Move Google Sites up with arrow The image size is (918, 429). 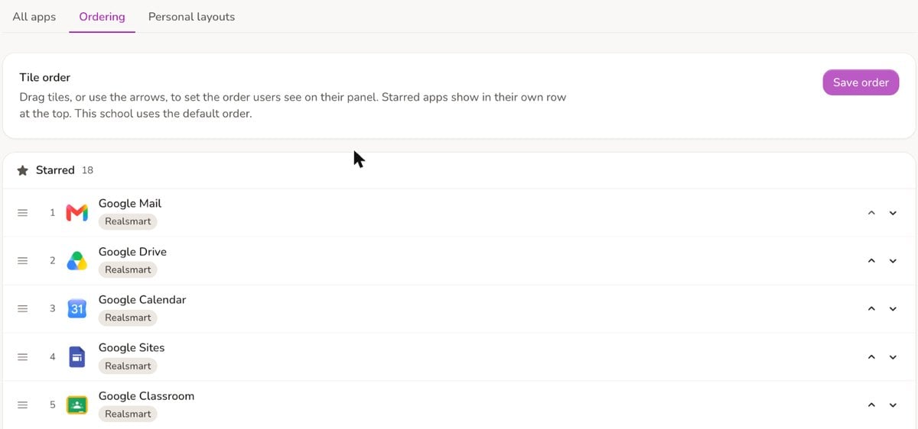(x=871, y=356)
